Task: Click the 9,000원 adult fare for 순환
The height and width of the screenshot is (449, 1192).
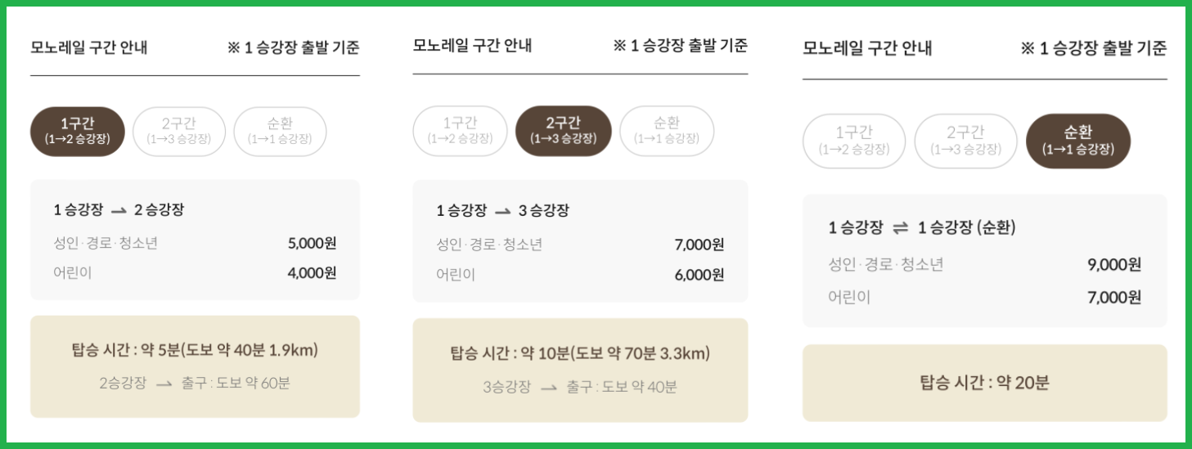Action: [1114, 264]
